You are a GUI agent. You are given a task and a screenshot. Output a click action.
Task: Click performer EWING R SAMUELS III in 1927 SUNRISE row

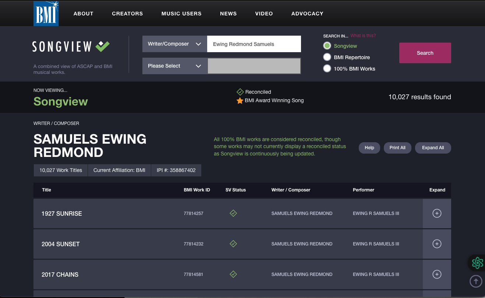(x=376, y=213)
